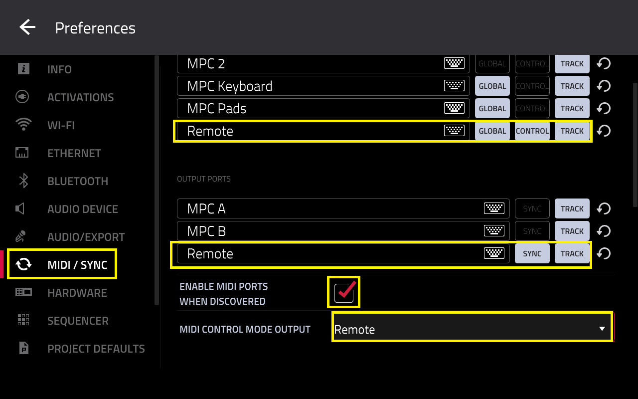638x399 pixels.
Task: Click the MPC Pads port name field
Action: [x=323, y=108]
